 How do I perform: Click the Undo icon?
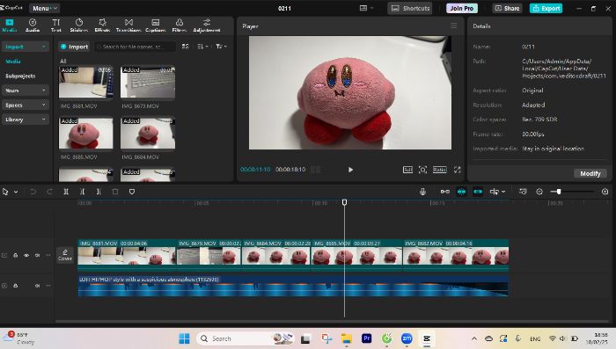[33, 192]
